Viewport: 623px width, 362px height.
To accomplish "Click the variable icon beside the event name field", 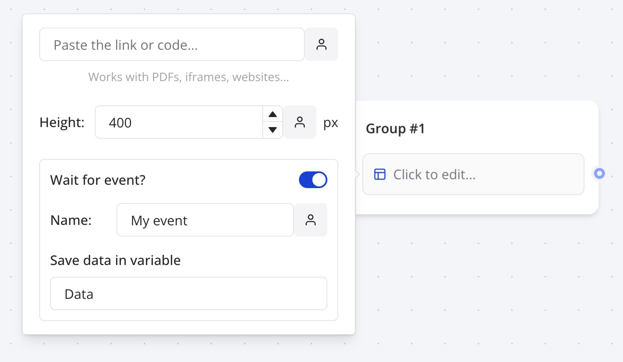I will [x=311, y=220].
